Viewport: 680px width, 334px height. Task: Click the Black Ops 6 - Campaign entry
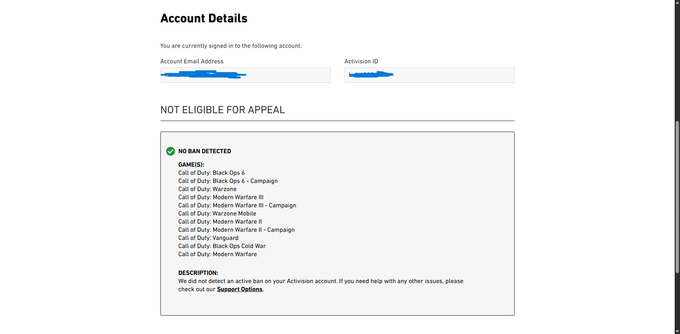click(228, 181)
